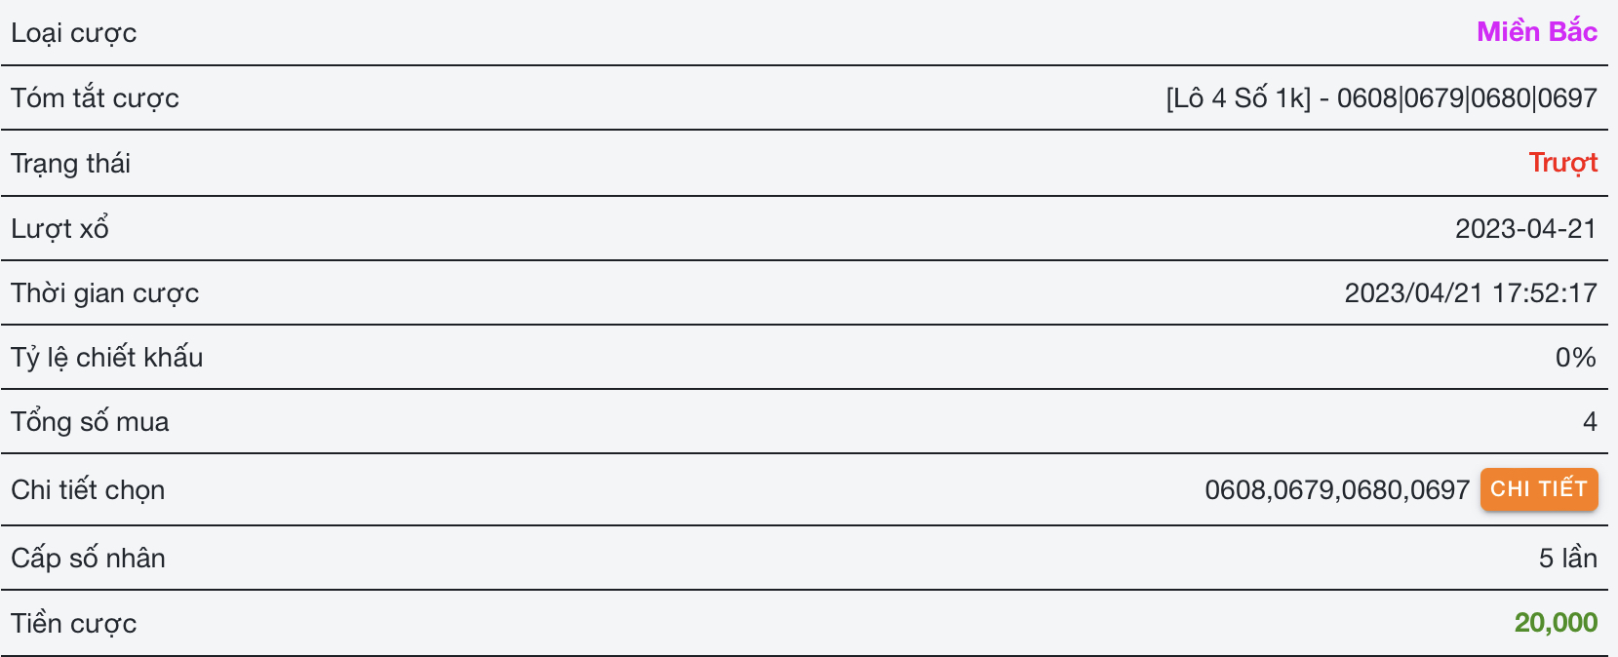Click the Tóm tắt cược label
This screenshot has height=657, width=1618.
pos(96,98)
